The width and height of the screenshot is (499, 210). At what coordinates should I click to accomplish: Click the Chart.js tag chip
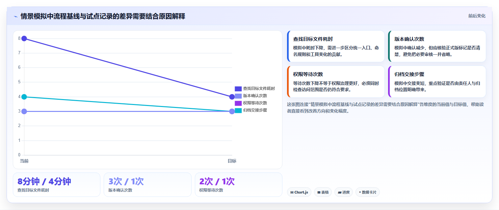pos(299,192)
